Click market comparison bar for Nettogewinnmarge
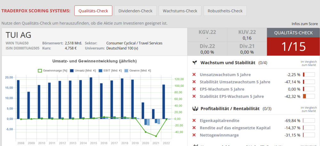 click(309, 135)
